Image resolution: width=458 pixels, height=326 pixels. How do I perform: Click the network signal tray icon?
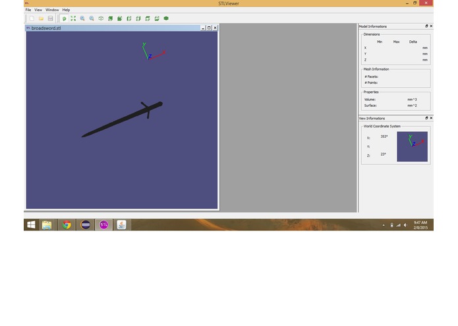click(x=399, y=225)
